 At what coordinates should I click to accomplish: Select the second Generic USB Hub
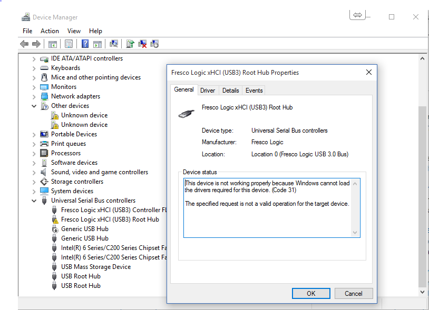[85, 238]
